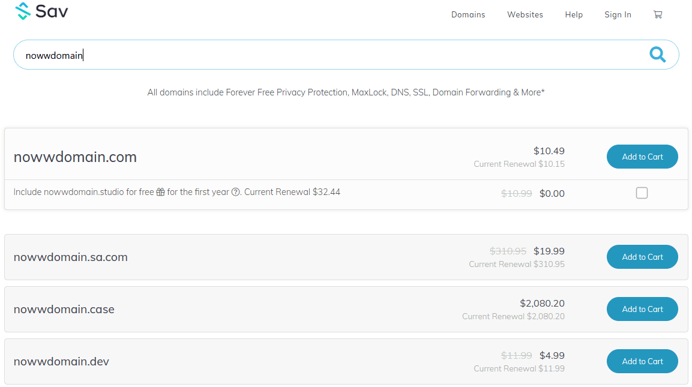This screenshot has height=387, width=692.
Task: Select the nowwdomain.case result title
Action: [x=64, y=310]
